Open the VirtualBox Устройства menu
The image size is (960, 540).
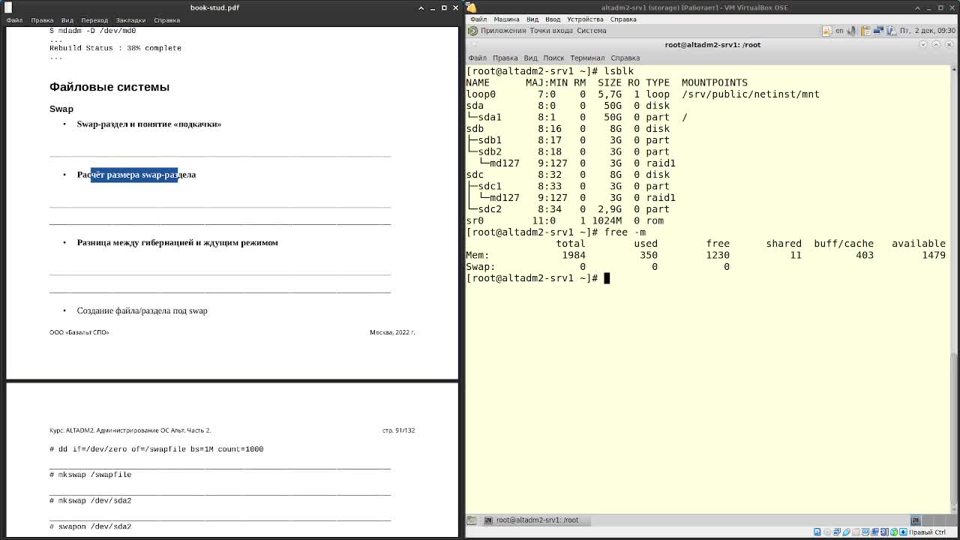(585, 19)
